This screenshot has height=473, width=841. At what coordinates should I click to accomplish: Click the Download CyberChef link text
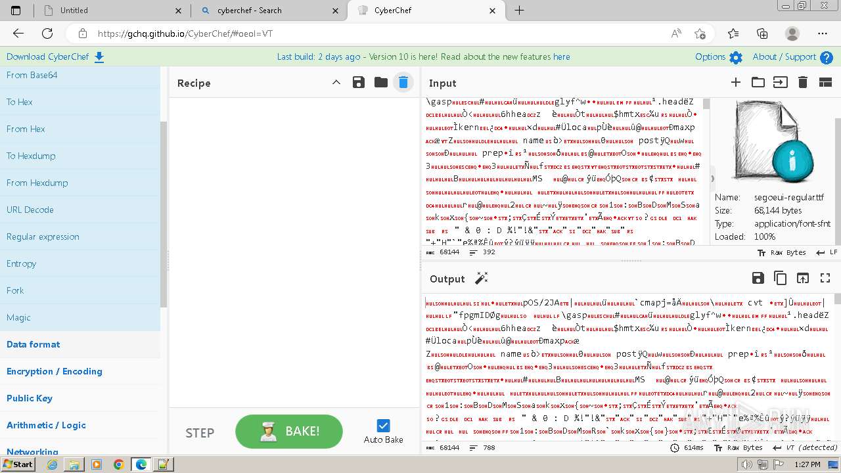pos(47,57)
